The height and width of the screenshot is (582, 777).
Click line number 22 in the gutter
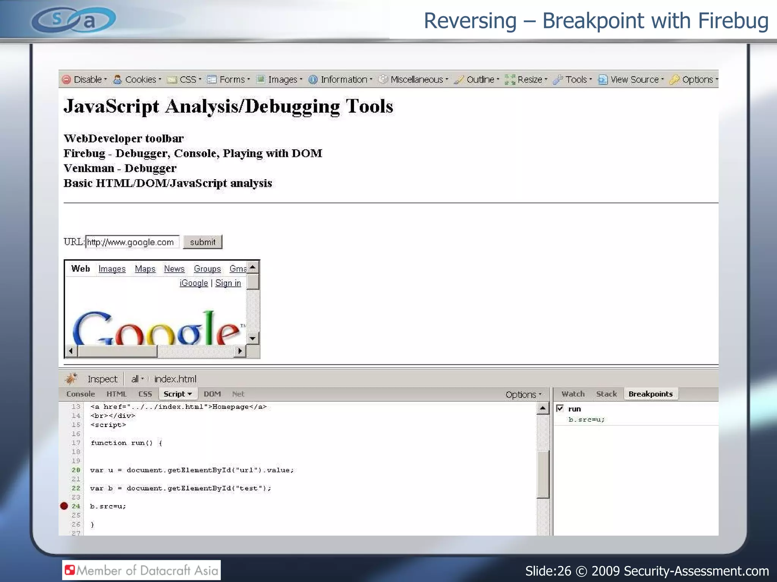click(x=76, y=488)
